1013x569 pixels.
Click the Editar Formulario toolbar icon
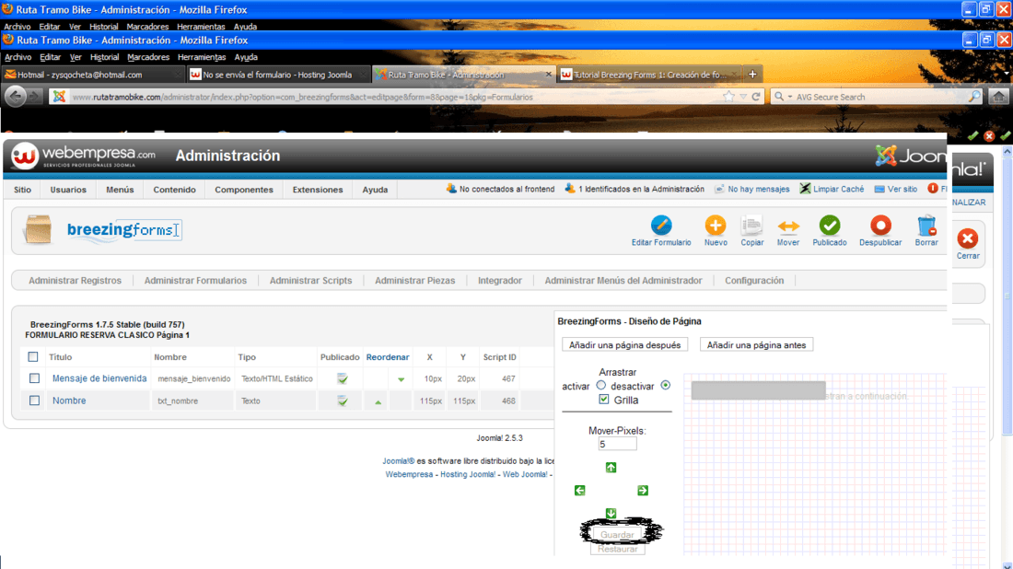point(661,226)
